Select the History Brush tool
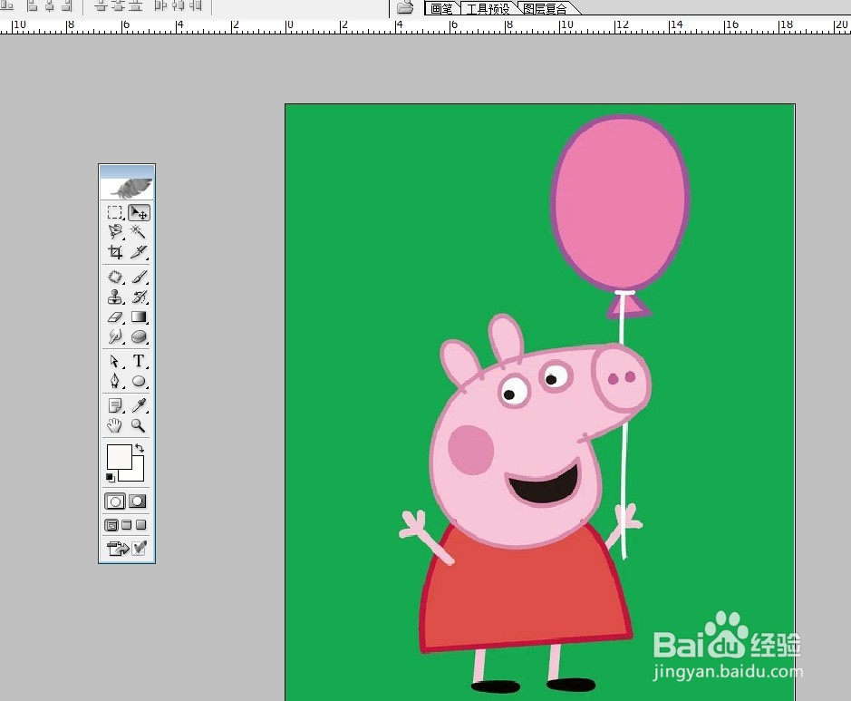Viewport: 851px width, 701px height. [x=139, y=297]
